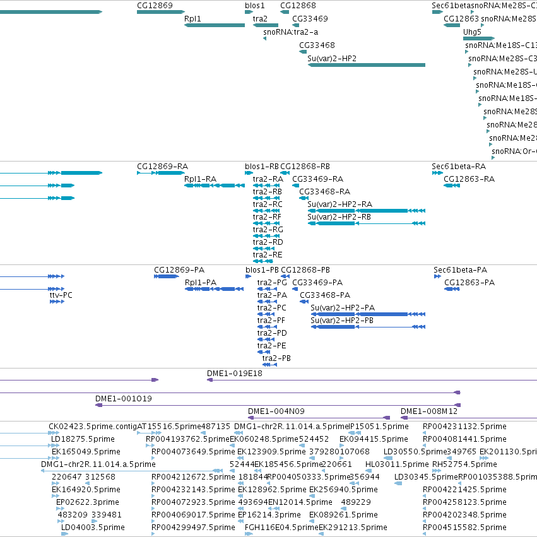Screen dimensions: 537x537
Task: Click the Rpl1 gene feature bar
Action: [215, 25]
